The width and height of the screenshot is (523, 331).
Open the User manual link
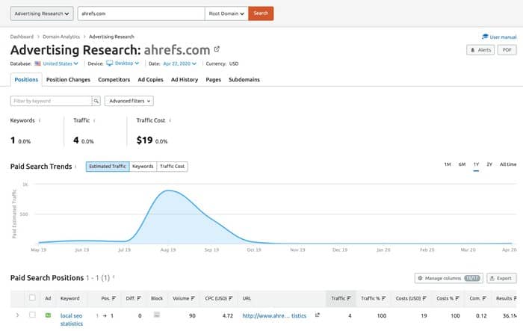coord(503,37)
